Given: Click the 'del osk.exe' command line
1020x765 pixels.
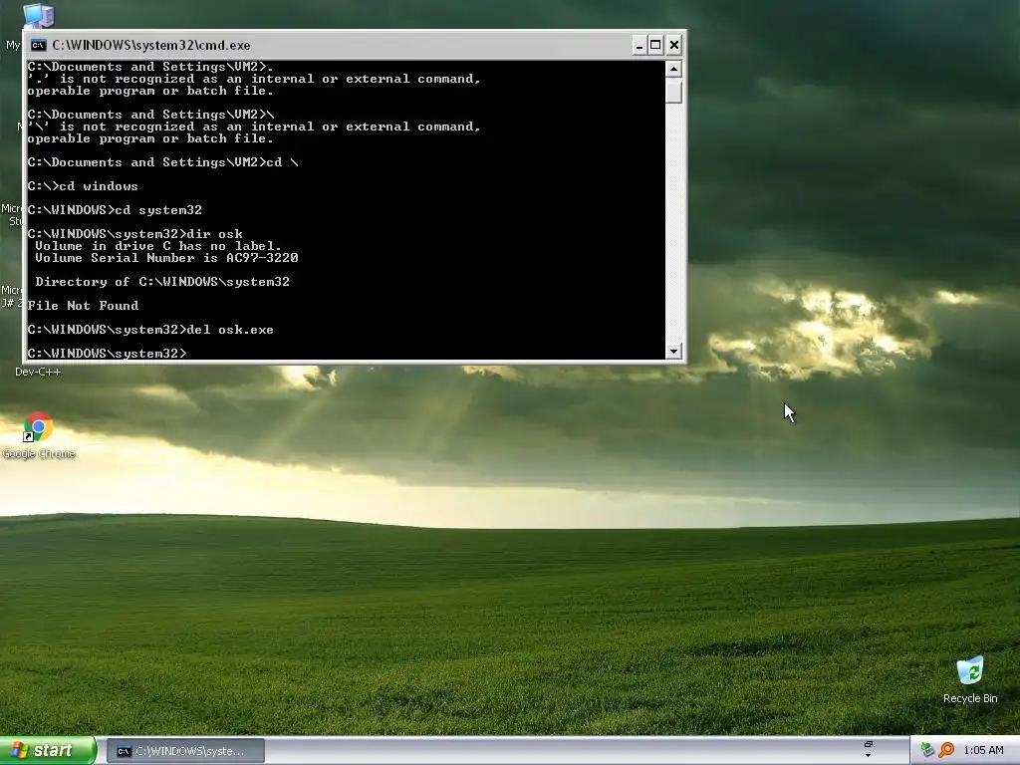Looking at the screenshot, I should pos(150,330).
